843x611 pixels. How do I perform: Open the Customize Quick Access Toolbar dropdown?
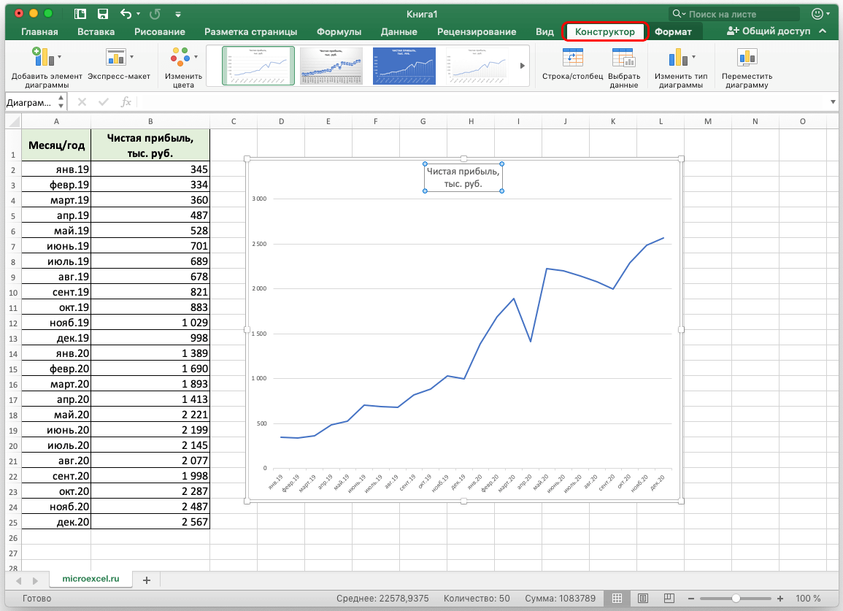click(x=178, y=15)
